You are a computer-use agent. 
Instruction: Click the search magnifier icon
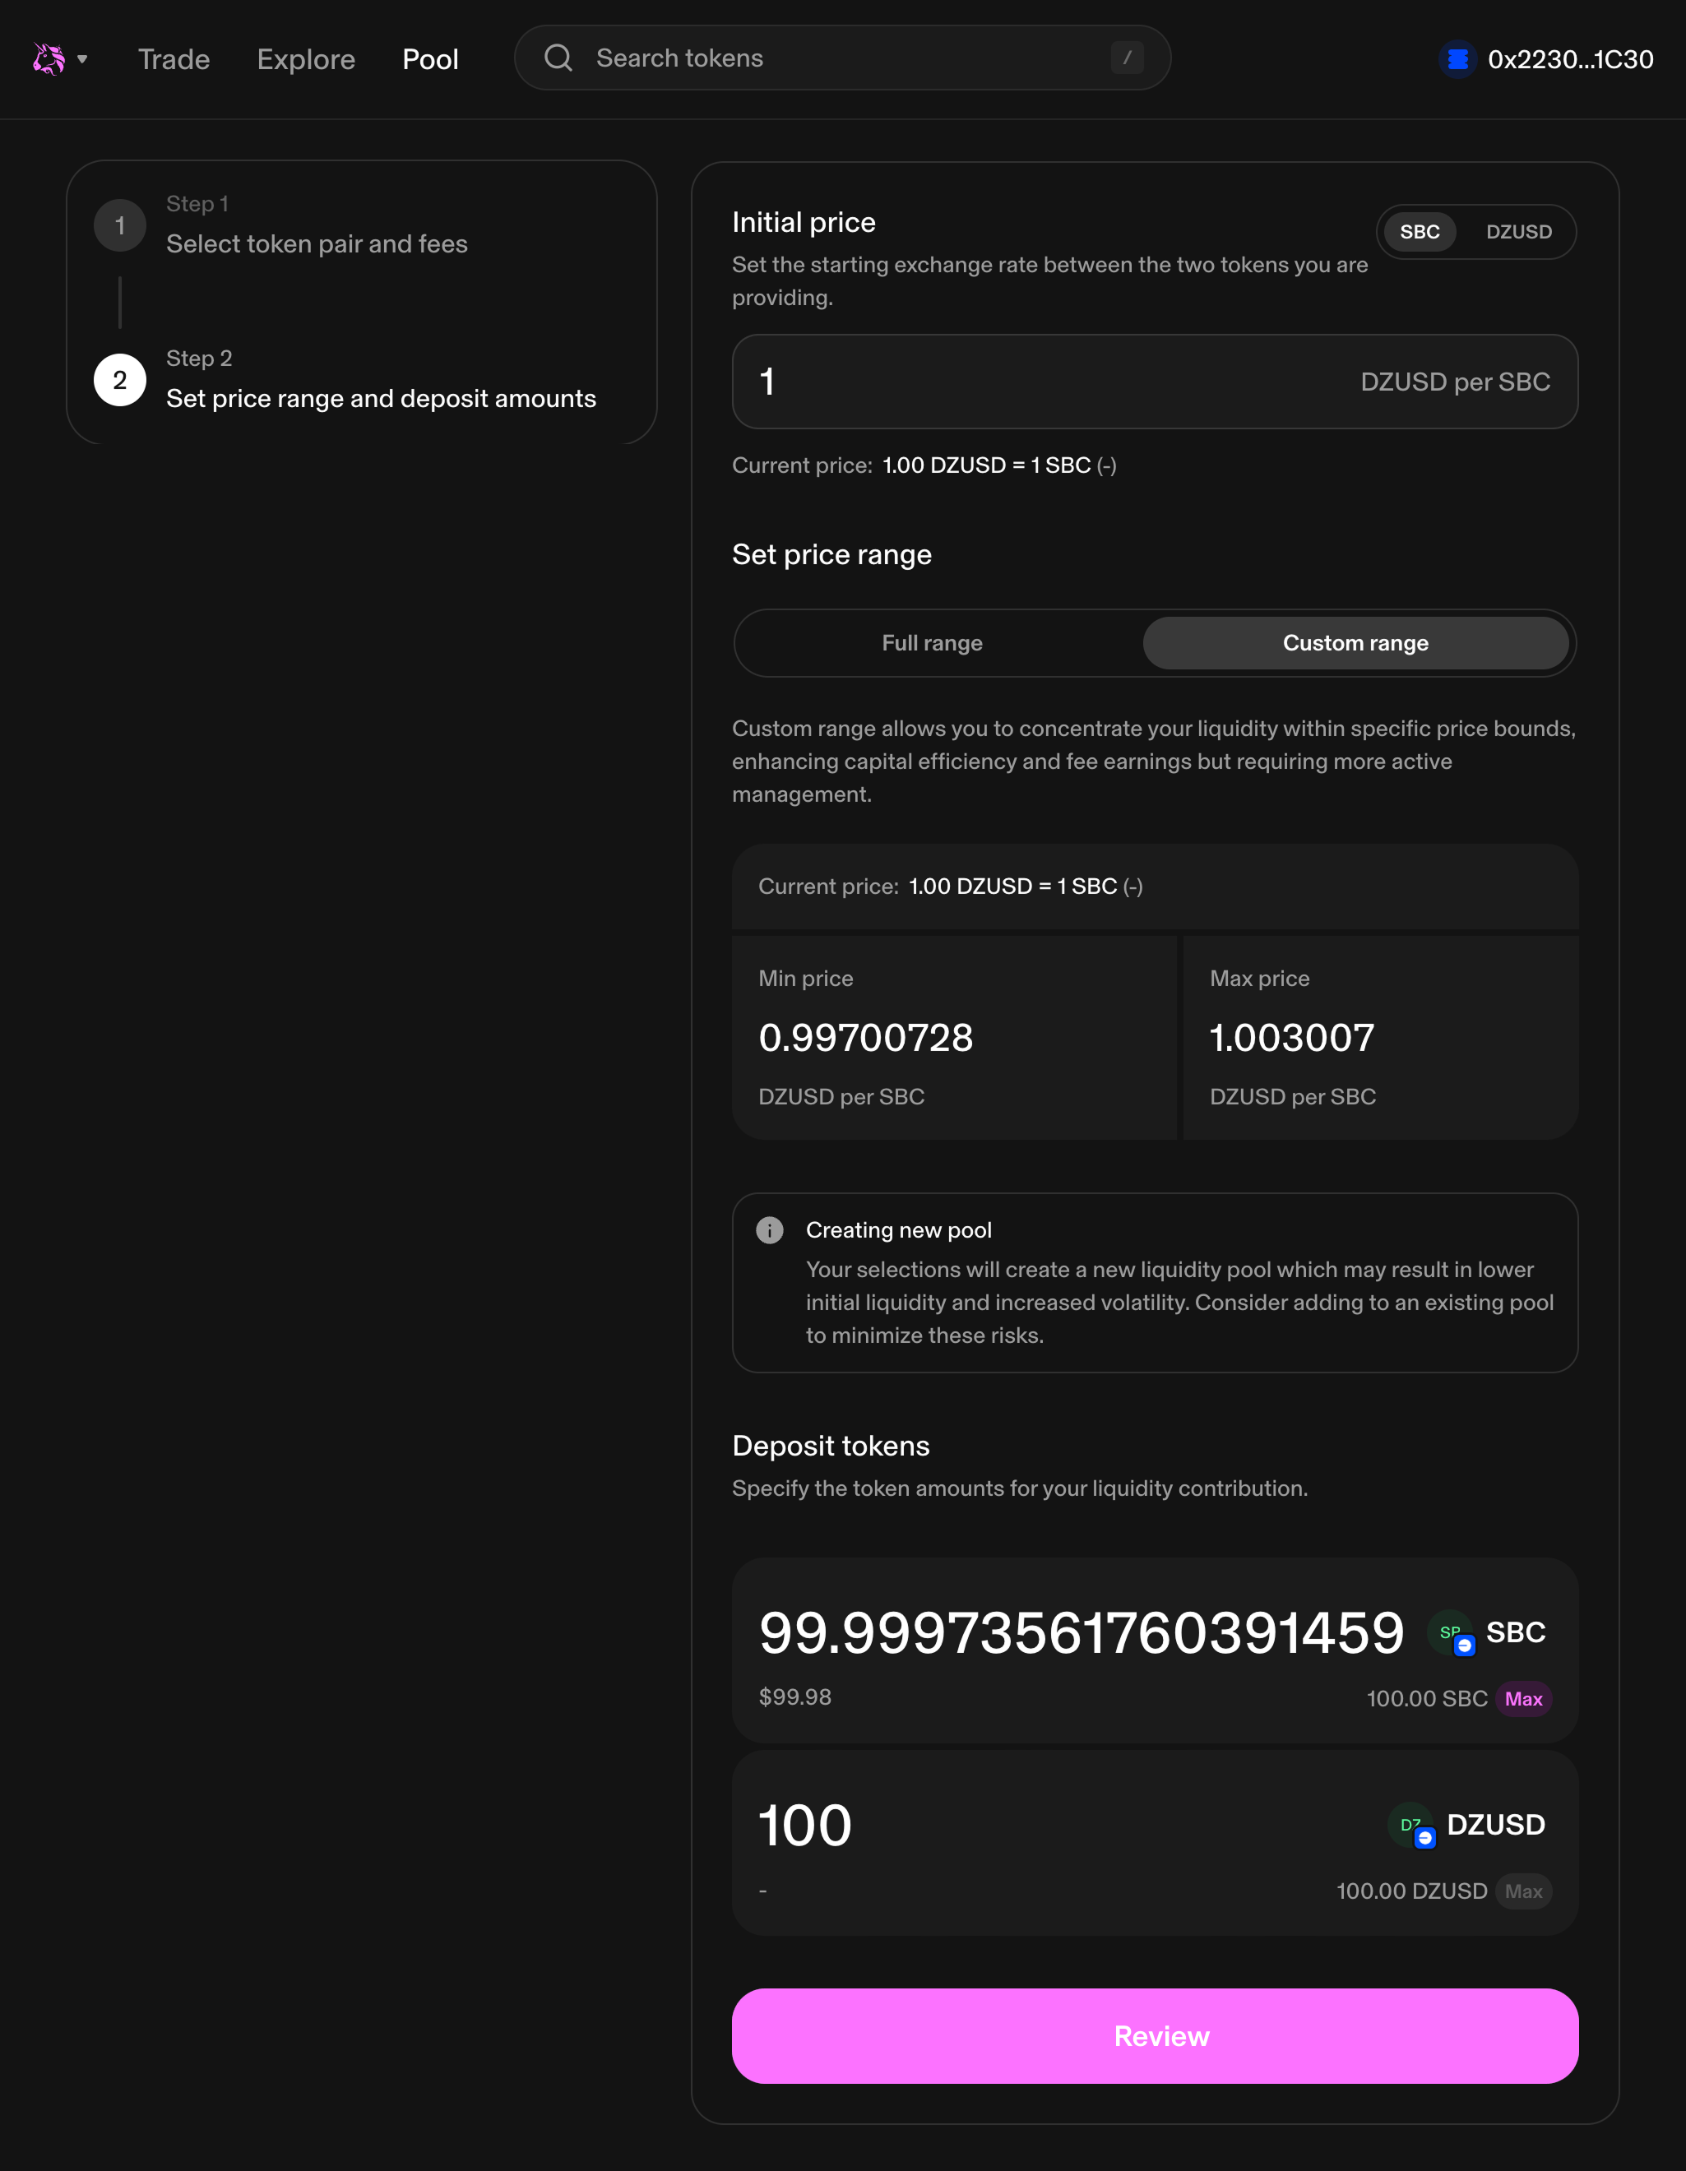[x=558, y=58]
